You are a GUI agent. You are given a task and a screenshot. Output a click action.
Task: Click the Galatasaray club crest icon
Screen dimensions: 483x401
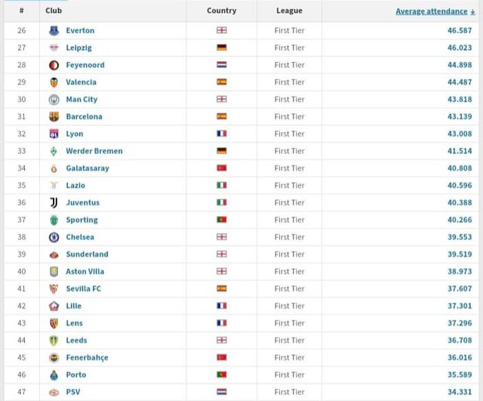[54, 168]
